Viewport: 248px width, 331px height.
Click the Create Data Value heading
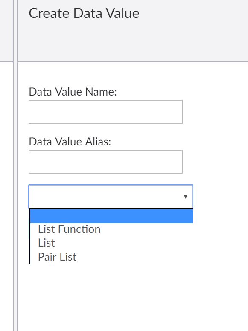(84, 13)
